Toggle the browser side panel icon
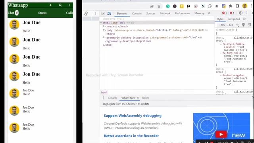This screenshot has height=143, width=254. tap(237, 6)
